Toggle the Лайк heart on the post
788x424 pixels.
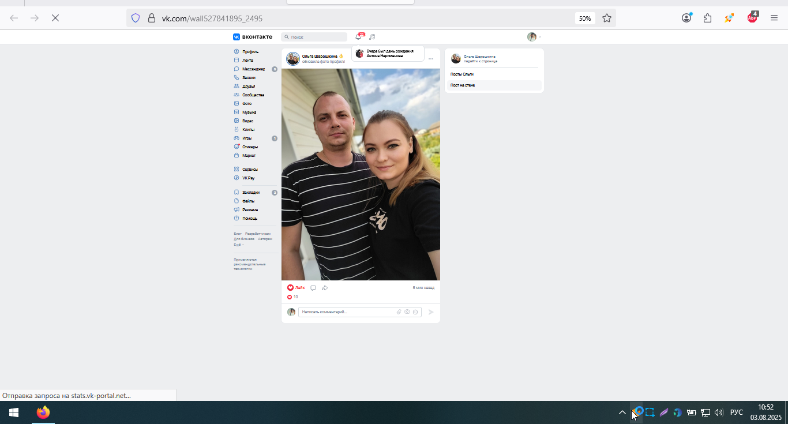tap(296, 287)
